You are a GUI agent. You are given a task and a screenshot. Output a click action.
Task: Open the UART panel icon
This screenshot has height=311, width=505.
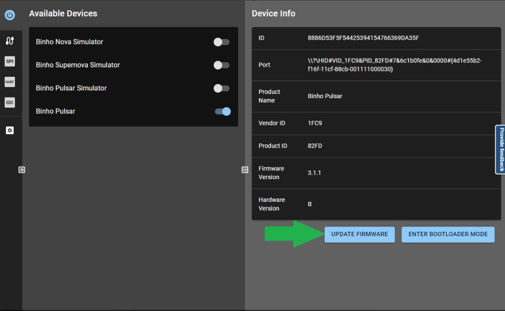pos(10,82)
